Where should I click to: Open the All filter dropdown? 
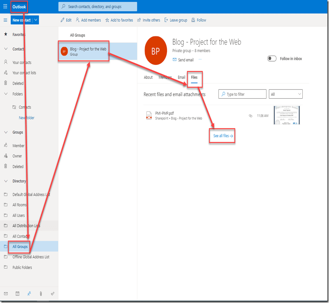point(286,94)
